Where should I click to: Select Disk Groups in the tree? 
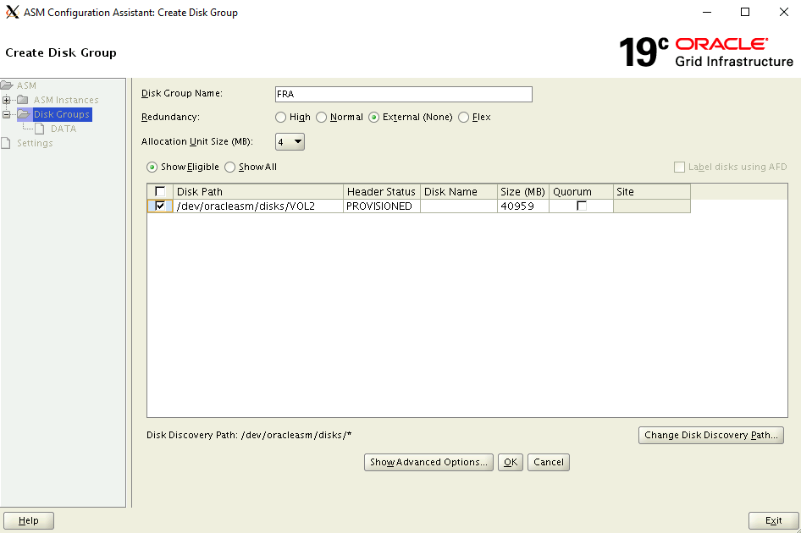pyautogui.click(x=62, y=114)
